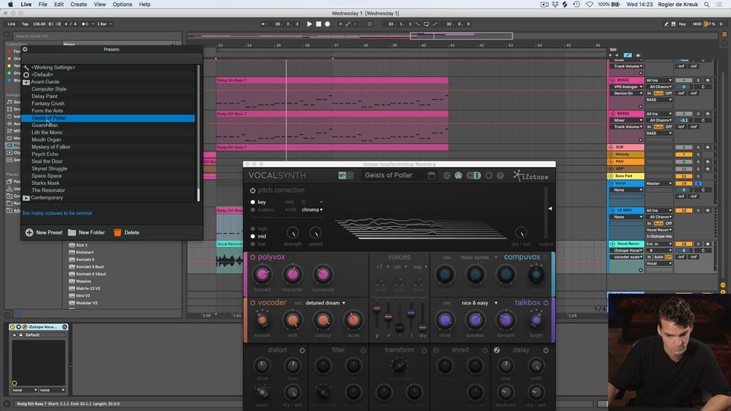Click the Ableton transport Play button
The height and width of the screenshot is (411, 731).
309,24
